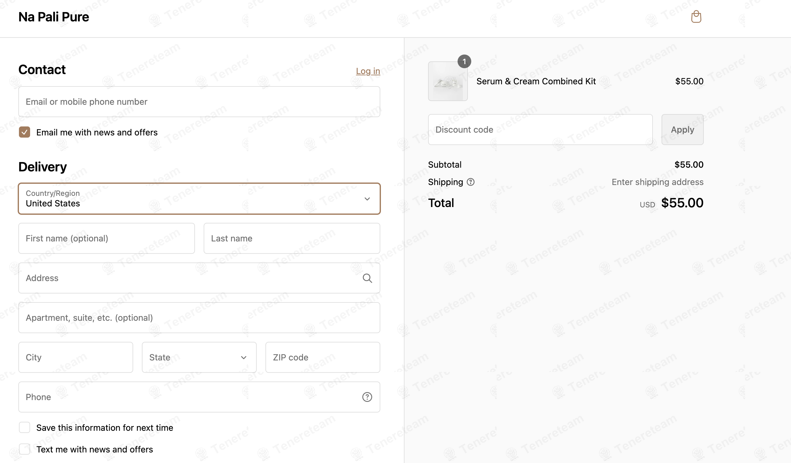Click into the ZIP code field
This screenshot has width=791, height=463.
[323, 357]
